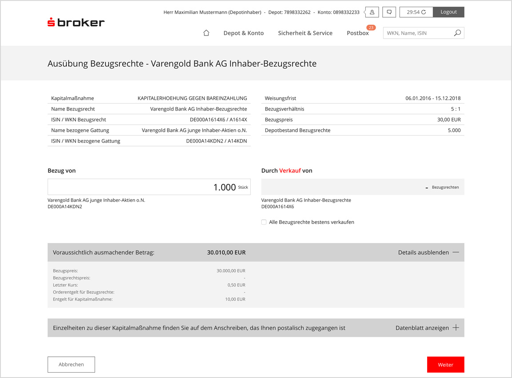Click the Weiter button

click(445, 364)
